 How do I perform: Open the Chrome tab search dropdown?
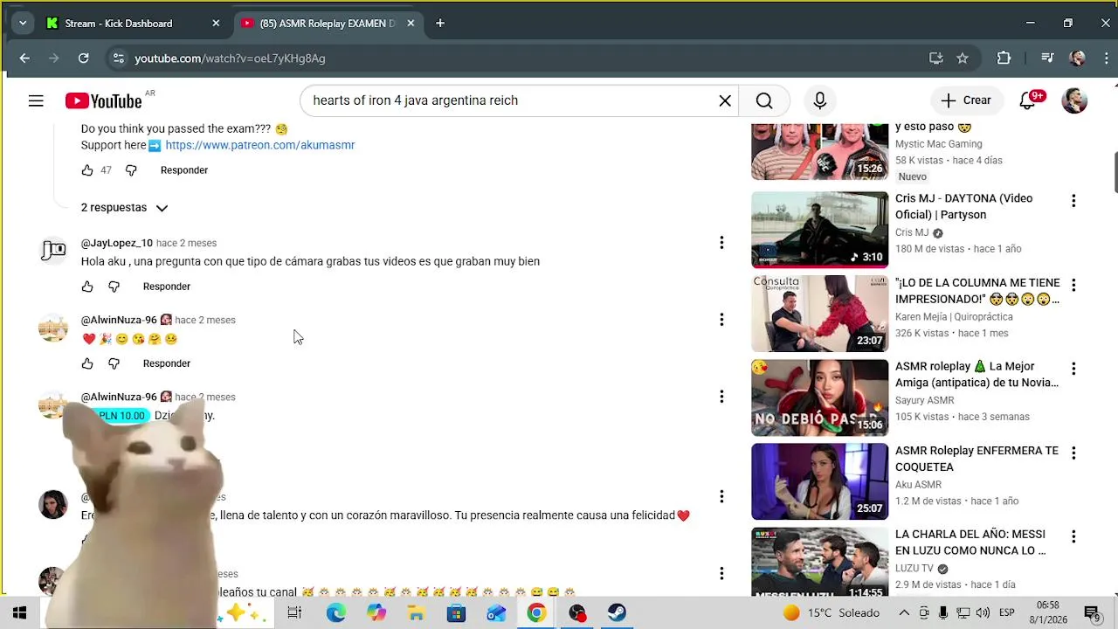pyautogui.click(x=23, y=24)
